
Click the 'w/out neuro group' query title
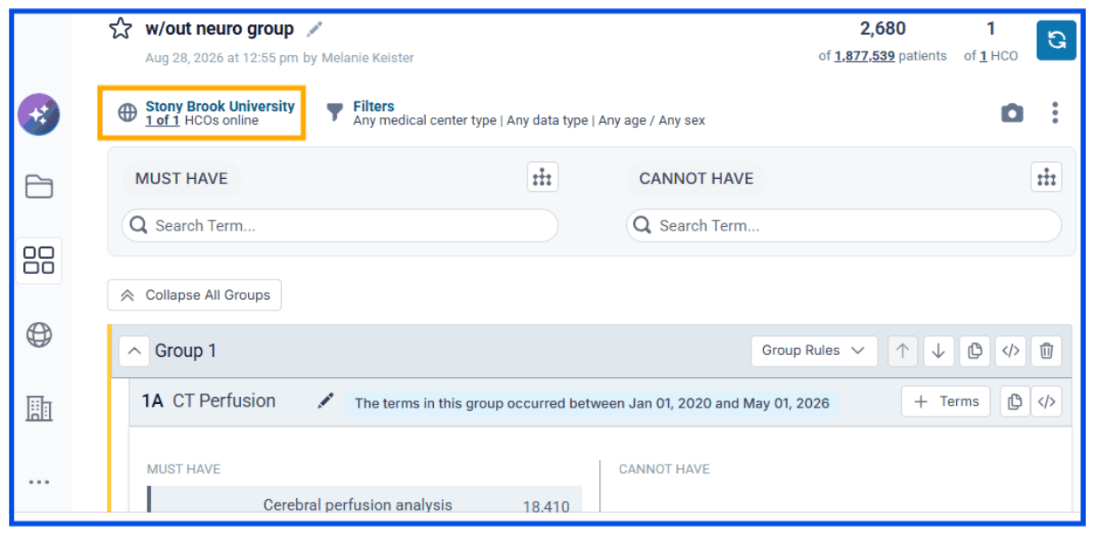(220, 28)
